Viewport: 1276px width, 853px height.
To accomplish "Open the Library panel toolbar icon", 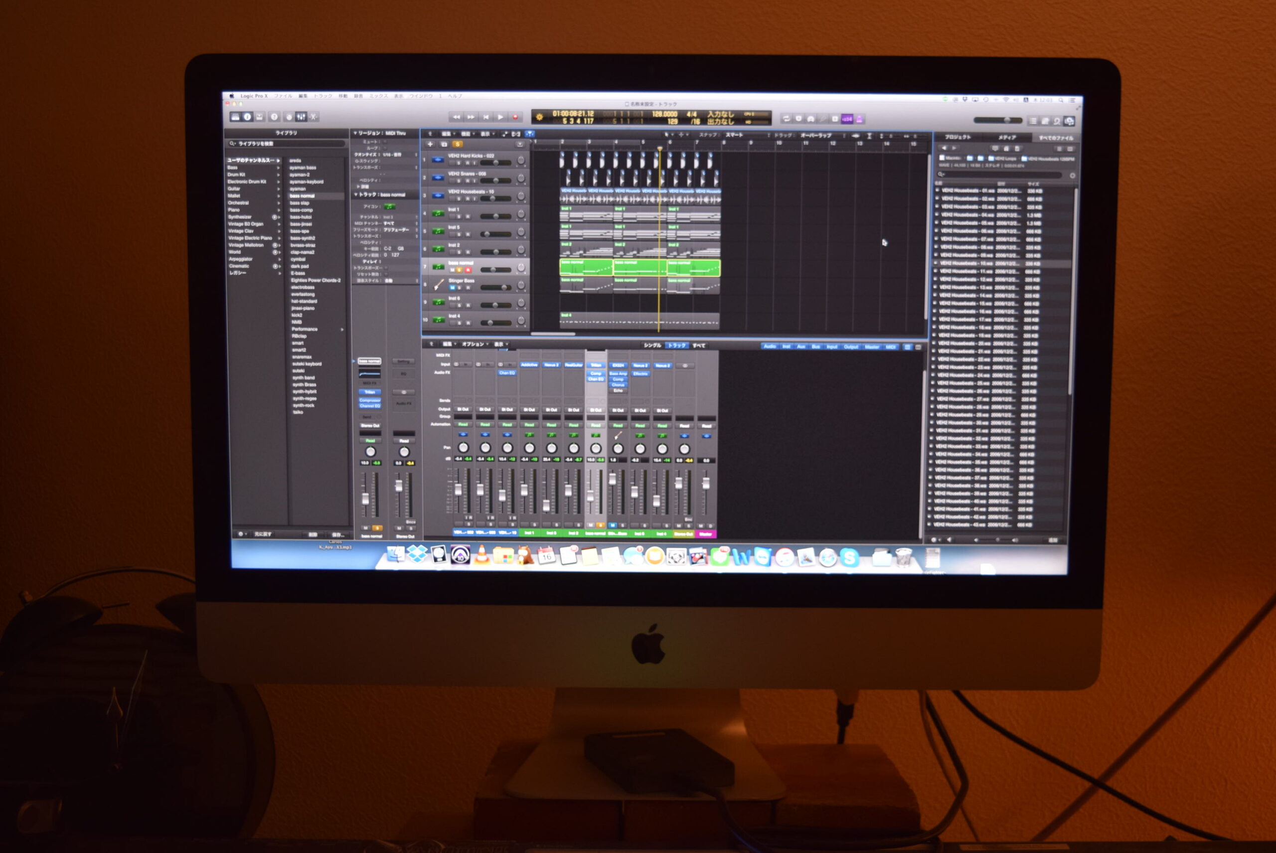I will (x=235, y=117).
